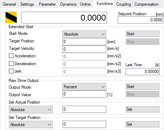Switch to the Compensation tab

(x=147, y=4)
